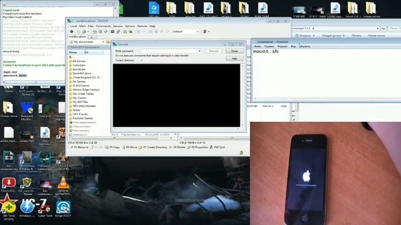
Task: Open the Edit menu in the Notepad window
Action: 269,46
